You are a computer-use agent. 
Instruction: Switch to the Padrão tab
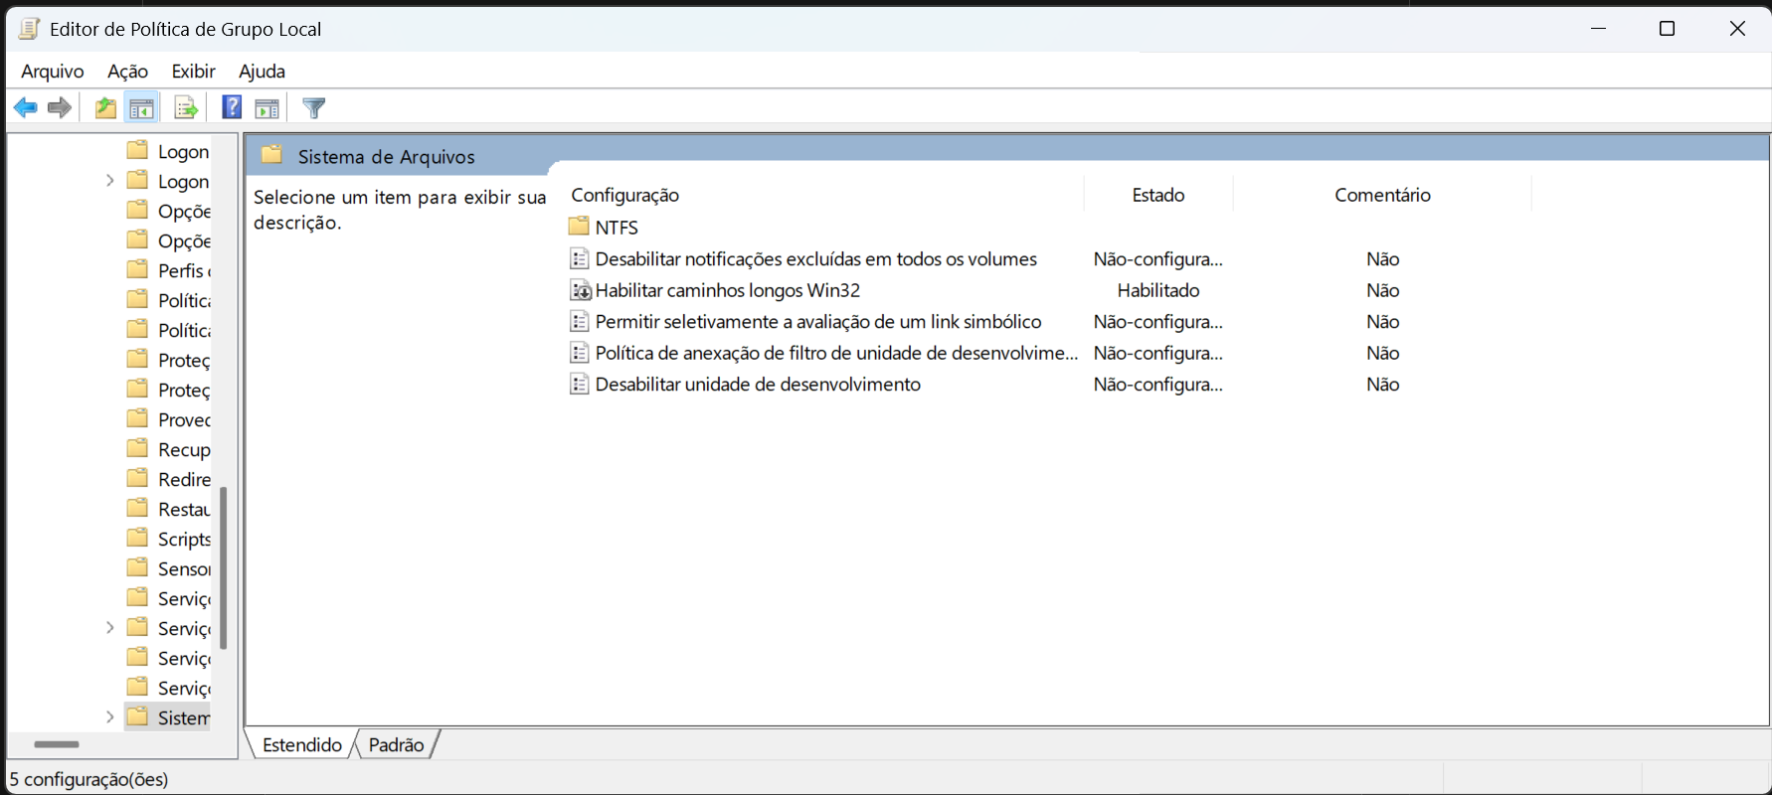point(396,744)
